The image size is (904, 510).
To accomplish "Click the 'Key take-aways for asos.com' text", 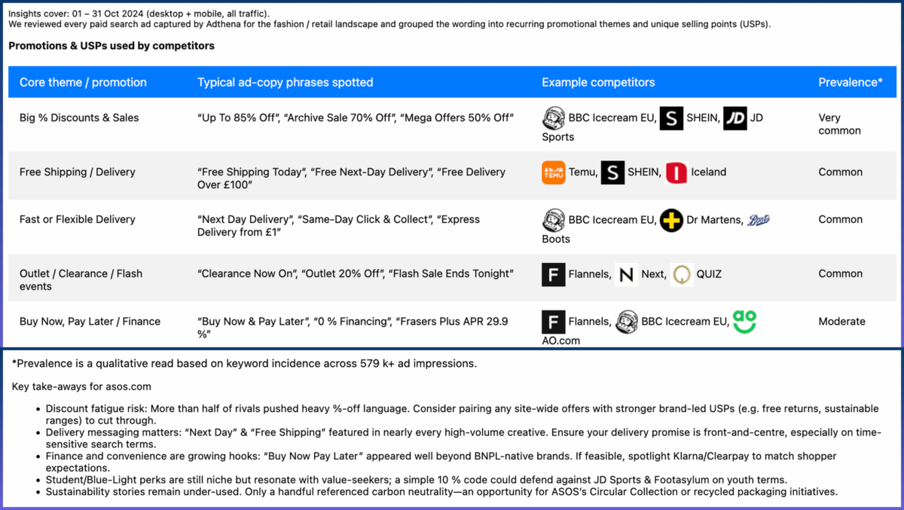I will [x=81, y=386].
